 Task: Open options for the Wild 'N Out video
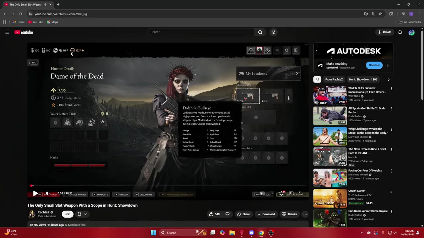pos(392,89)
